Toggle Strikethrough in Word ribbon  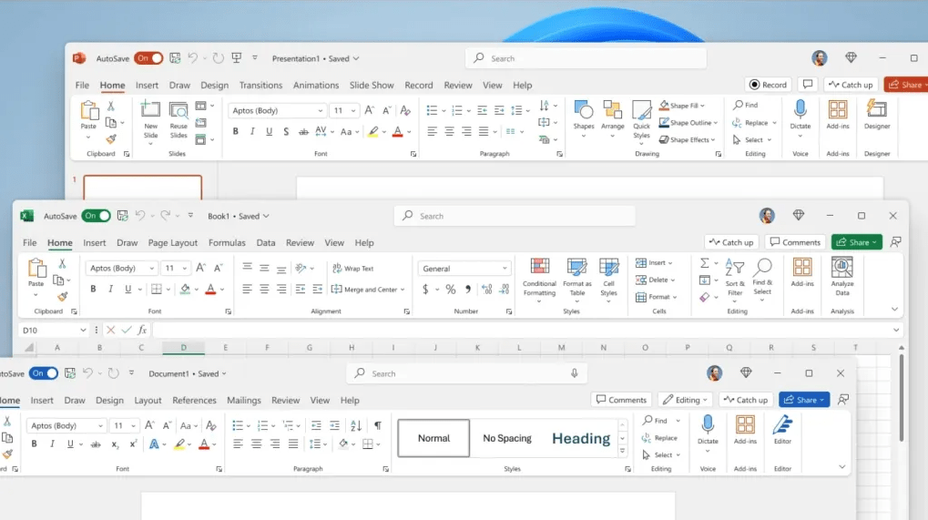point(96,444)
